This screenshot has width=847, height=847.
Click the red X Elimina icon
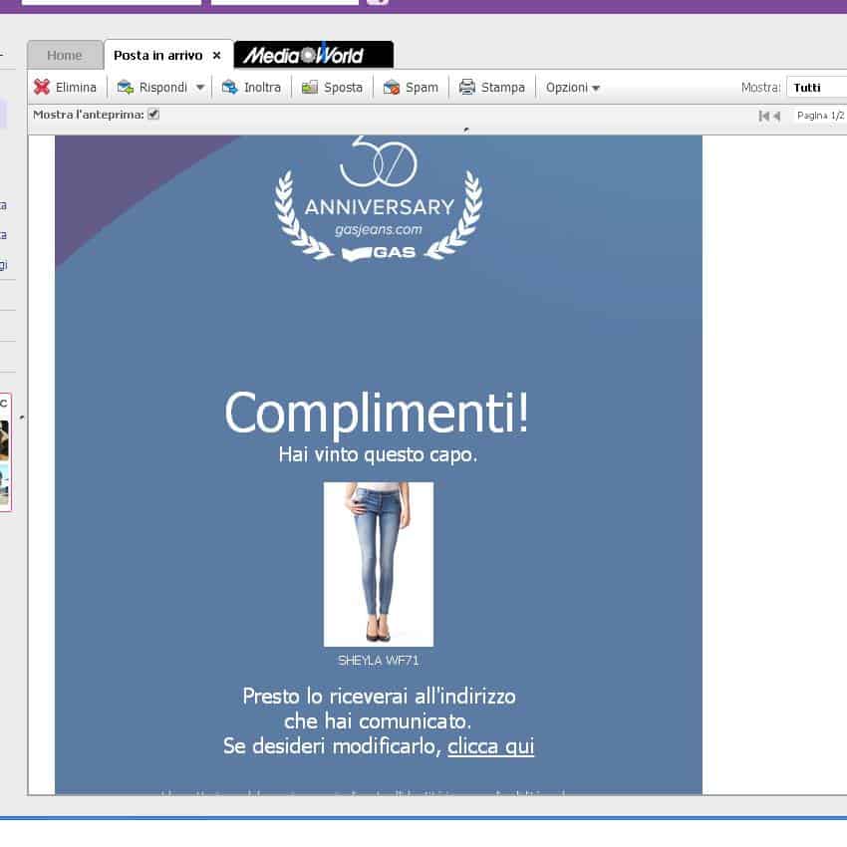41,88
